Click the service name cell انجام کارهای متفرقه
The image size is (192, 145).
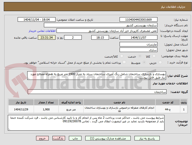click(119, 109)
